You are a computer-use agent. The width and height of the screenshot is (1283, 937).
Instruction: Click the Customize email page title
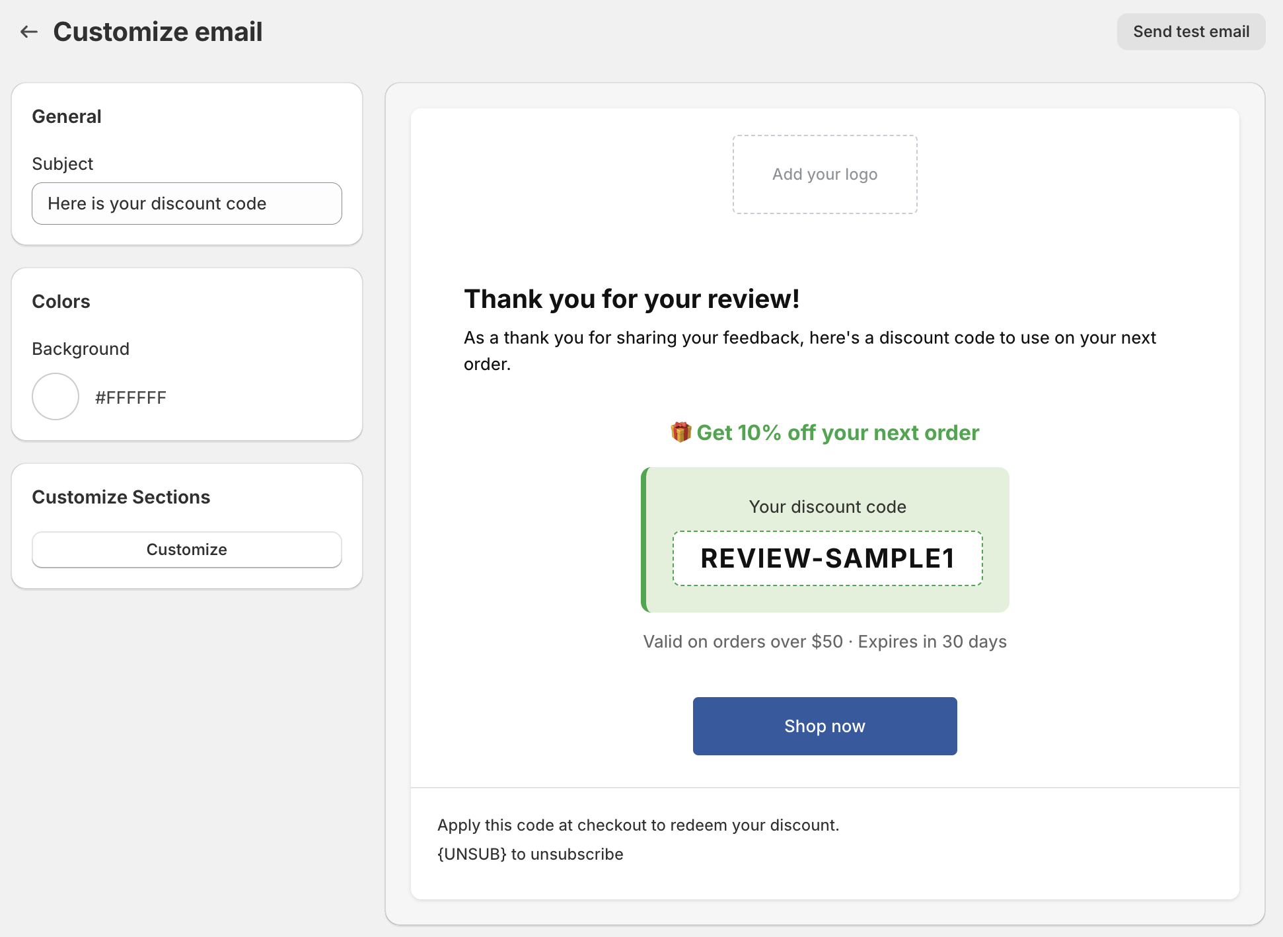[x=158, y=32]
